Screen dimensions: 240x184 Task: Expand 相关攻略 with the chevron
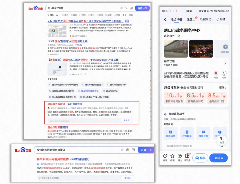(x=225, y=63)
